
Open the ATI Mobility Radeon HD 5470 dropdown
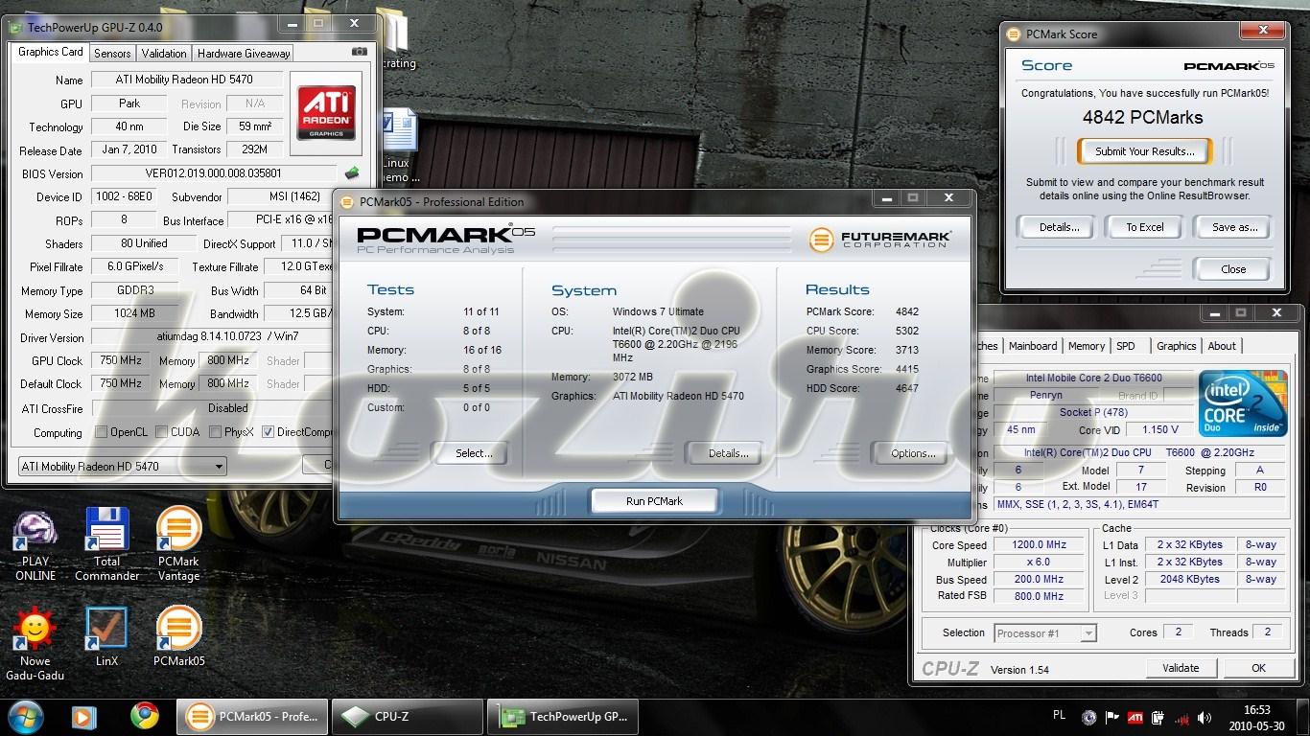(x=123, y=467)
